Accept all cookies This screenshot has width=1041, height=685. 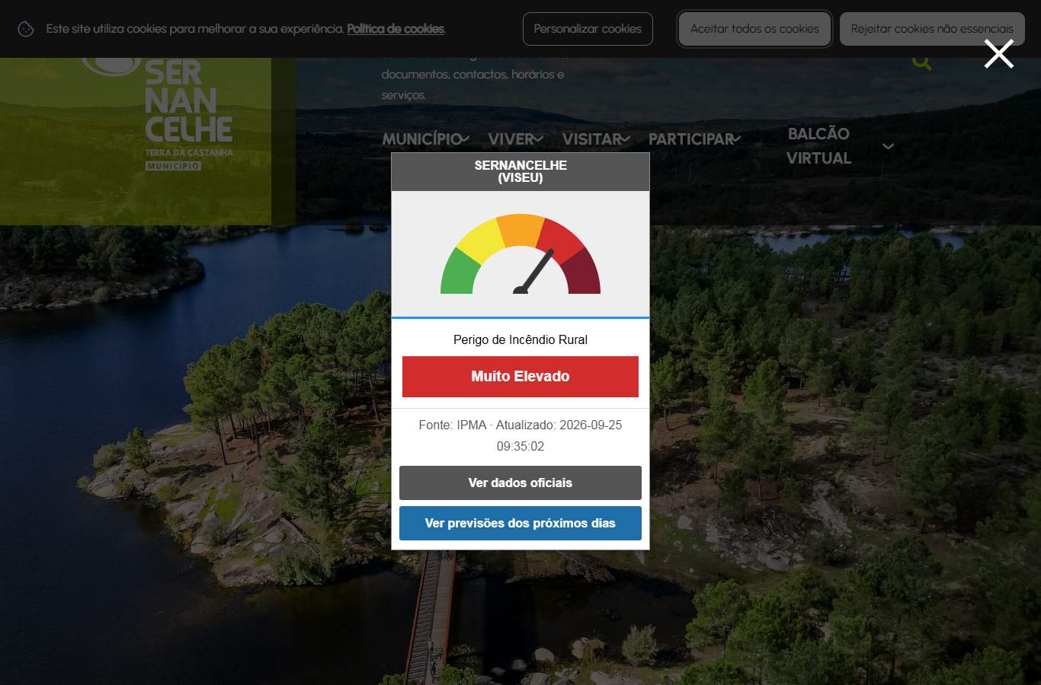[754, 29]
